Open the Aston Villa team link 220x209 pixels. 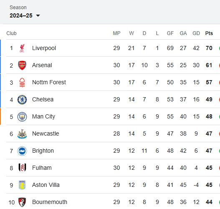tap(46, 185)
